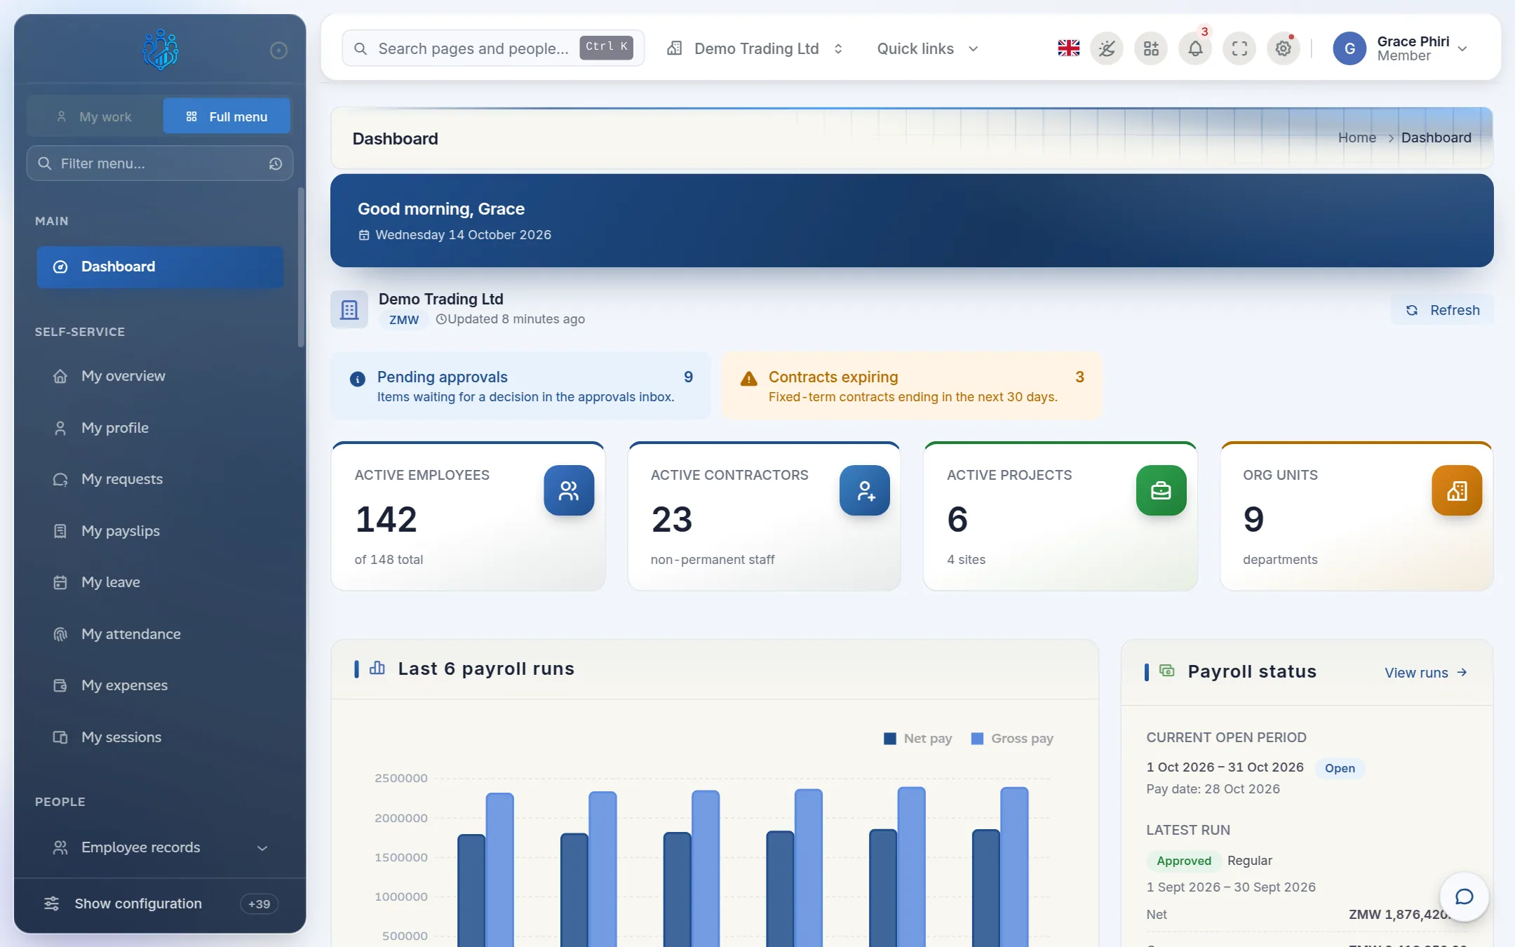Open the Pending approvals alert

pos(520,386)
